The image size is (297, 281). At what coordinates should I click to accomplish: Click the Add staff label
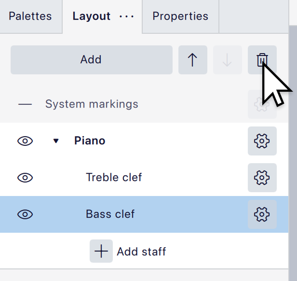click(141, 252)
